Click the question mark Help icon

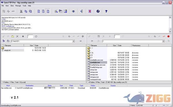click(x=106, y=11)
